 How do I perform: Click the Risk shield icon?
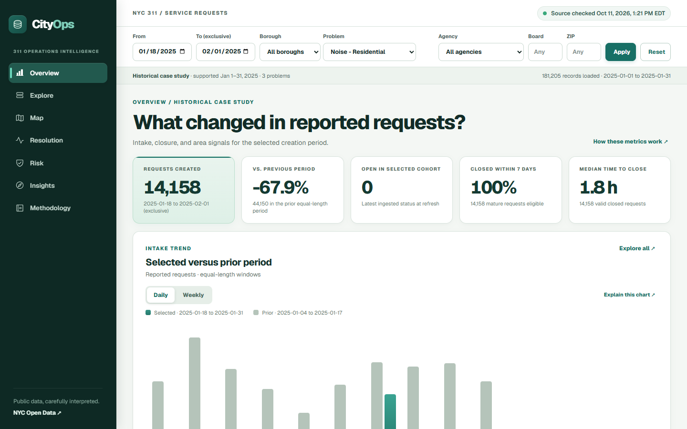tap(20, 163)
